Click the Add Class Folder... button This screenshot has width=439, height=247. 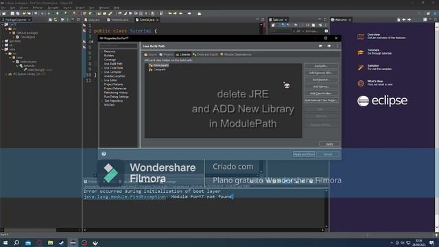pyautogui.click(x=321, y=93)
